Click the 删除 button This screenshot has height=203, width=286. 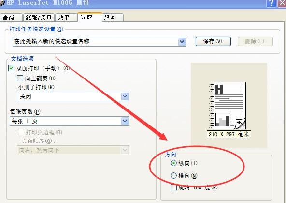coord(255,42)
